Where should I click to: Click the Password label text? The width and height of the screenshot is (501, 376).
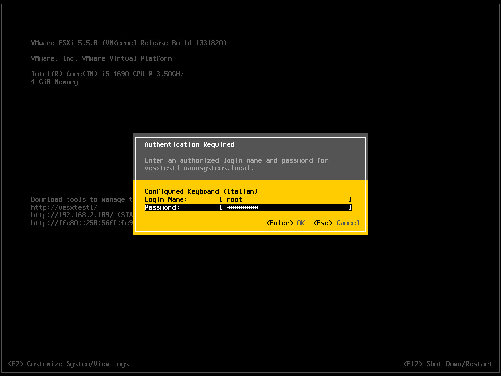pos(162,207)
